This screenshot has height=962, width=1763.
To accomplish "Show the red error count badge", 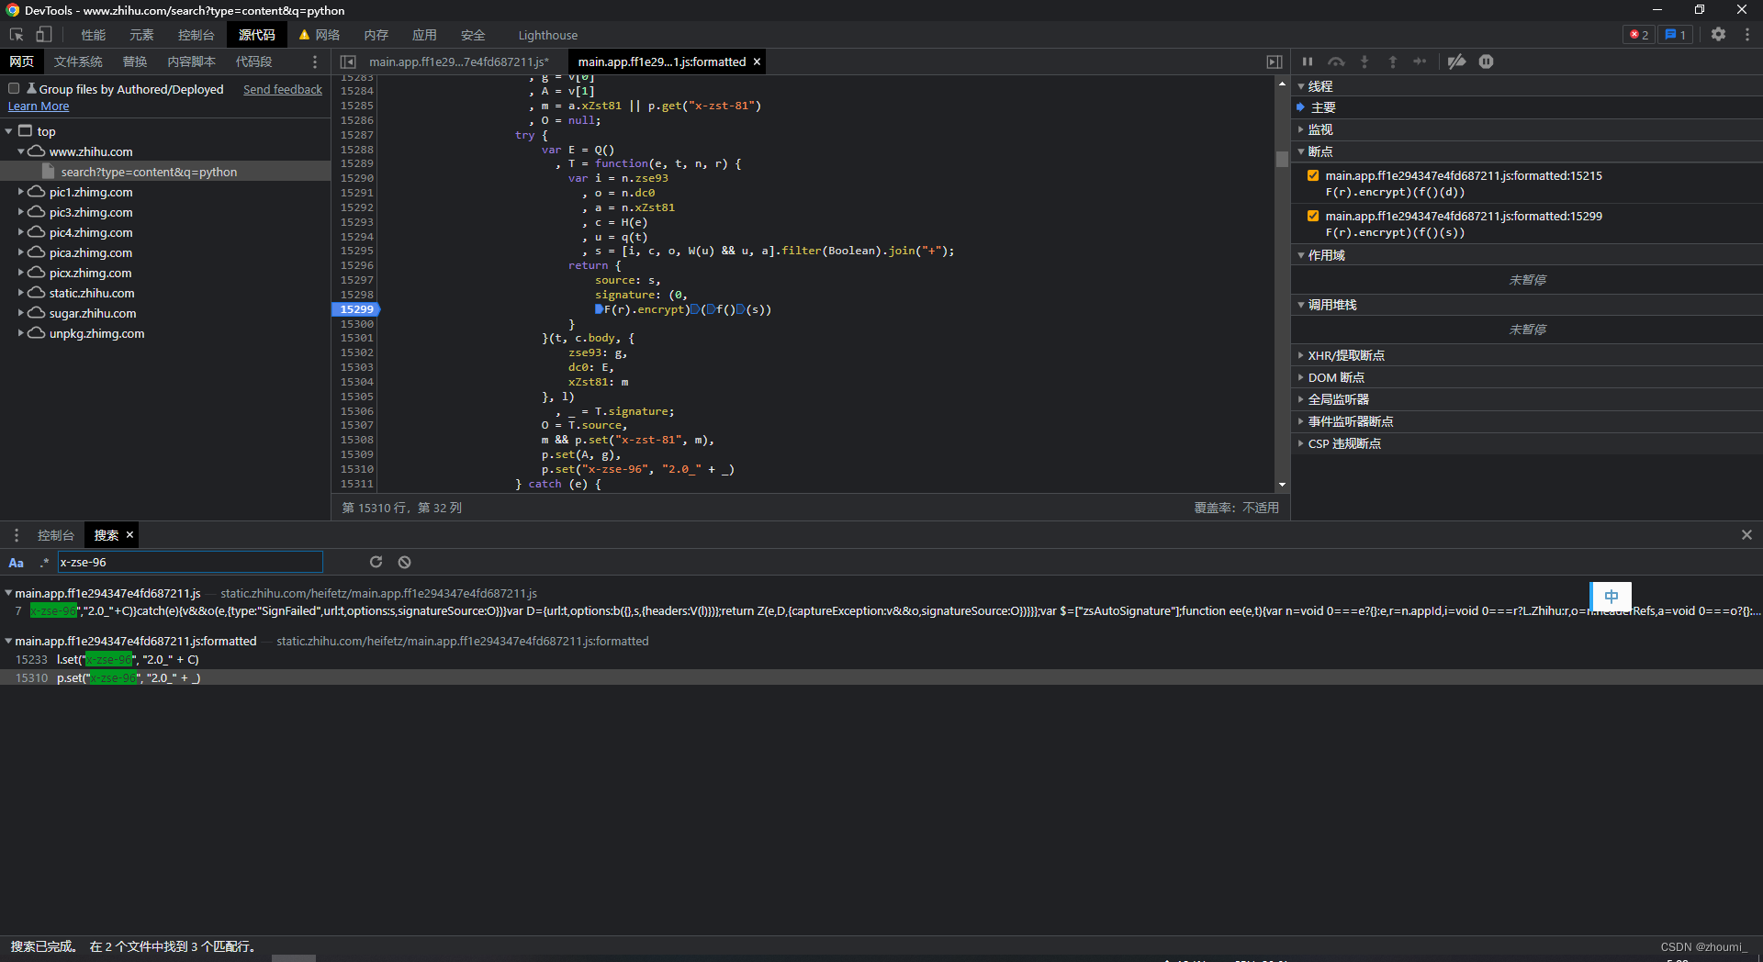I will 1639,35.
